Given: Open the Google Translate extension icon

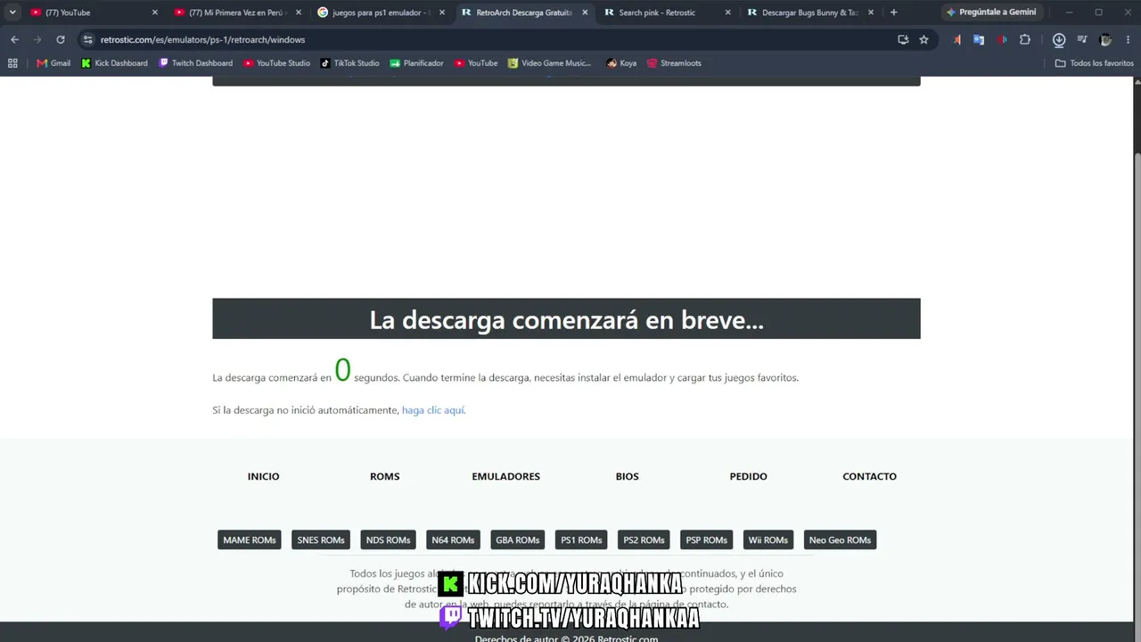Looking at the screenshot, I should [979, 39].
